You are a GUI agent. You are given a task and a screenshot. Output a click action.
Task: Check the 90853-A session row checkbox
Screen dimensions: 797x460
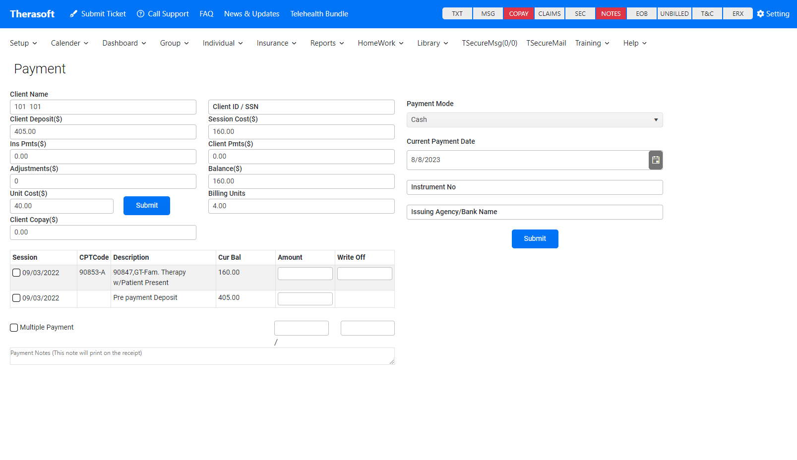[16, 273]
